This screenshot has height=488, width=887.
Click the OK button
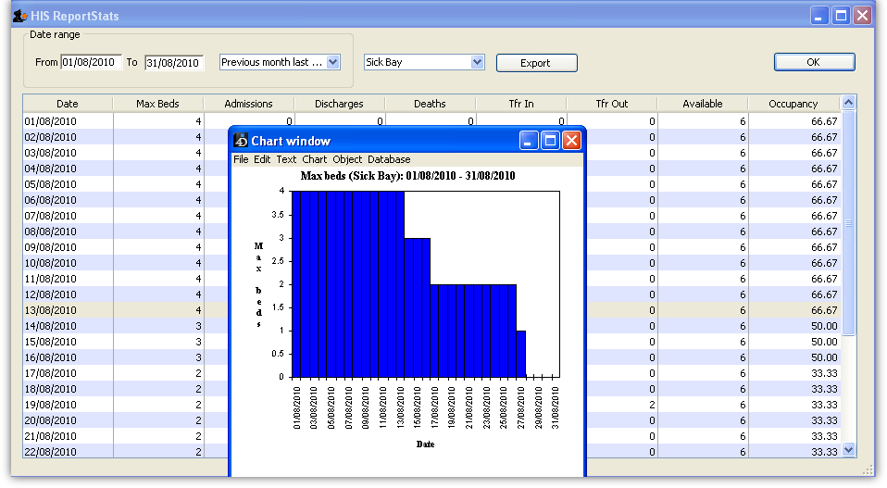pyautogui.click(x=814, y=62)
